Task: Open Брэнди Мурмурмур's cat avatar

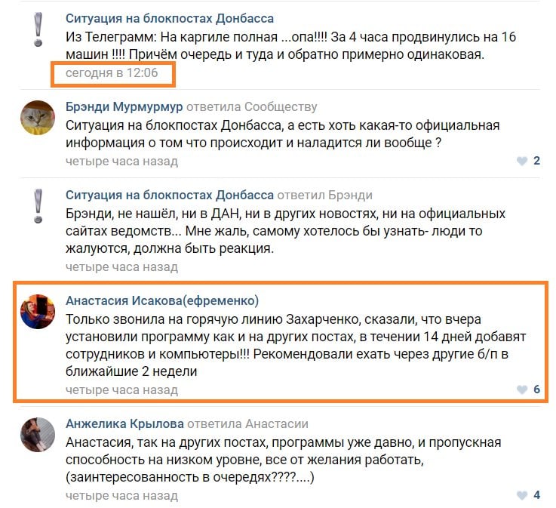Action: coord(38,118)
